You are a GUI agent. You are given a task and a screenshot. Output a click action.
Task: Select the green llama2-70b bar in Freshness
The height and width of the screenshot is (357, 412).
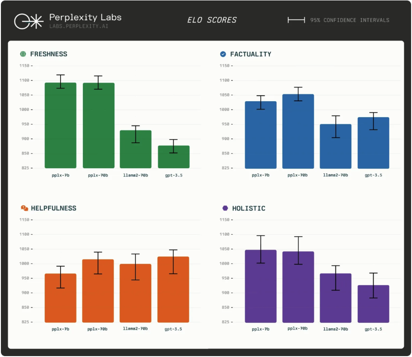[135, 149]
